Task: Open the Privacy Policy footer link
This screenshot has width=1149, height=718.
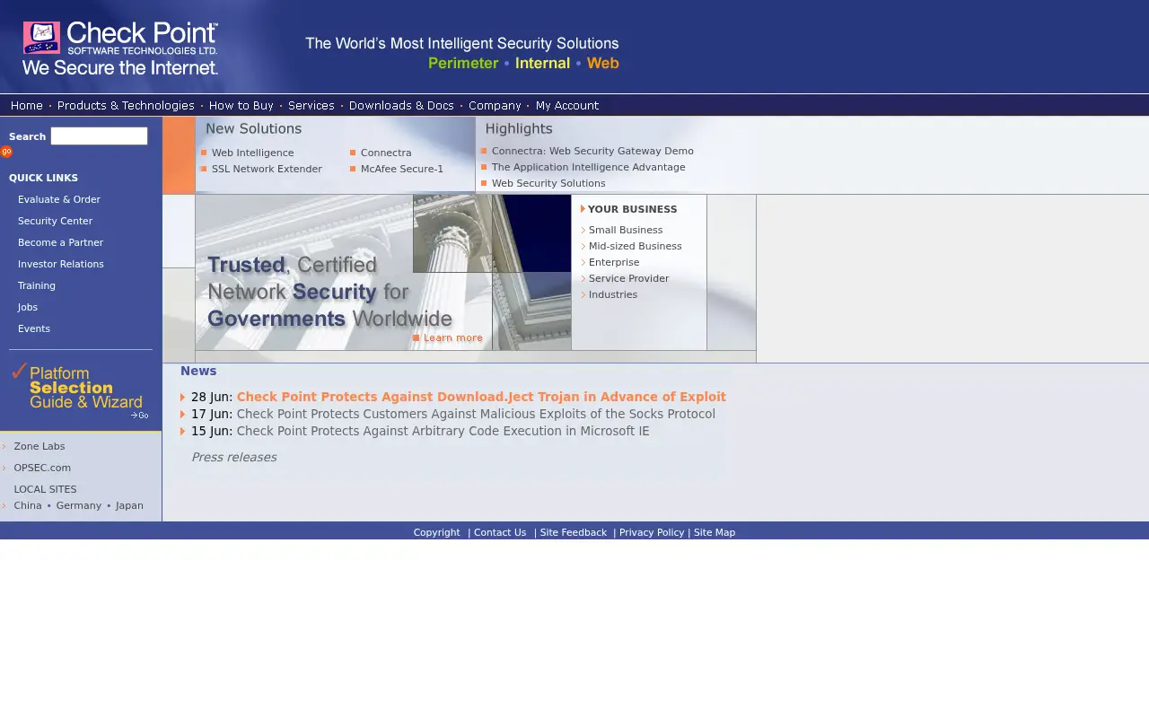Action: click(652, 532)
